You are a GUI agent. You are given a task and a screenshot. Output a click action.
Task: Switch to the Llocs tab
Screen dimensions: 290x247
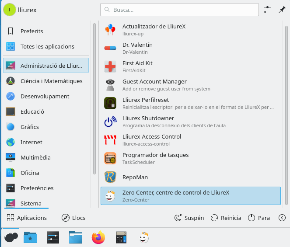[73, 218]
